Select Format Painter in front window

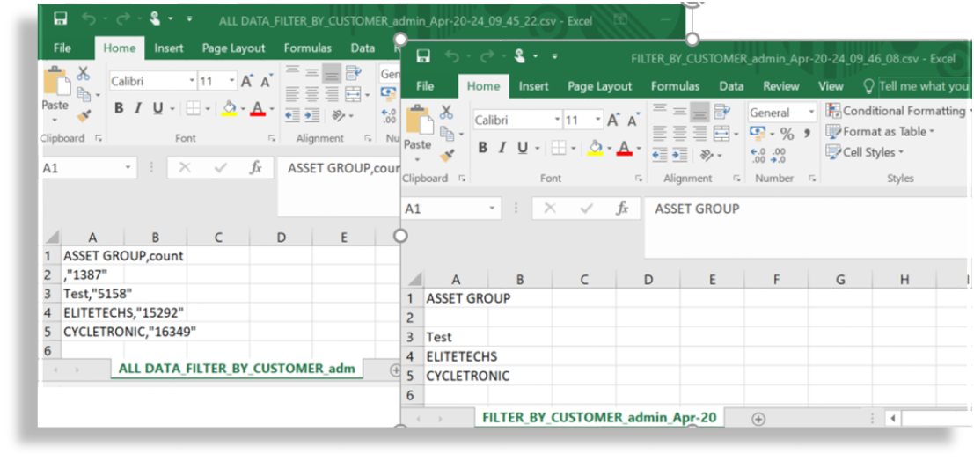447,155
